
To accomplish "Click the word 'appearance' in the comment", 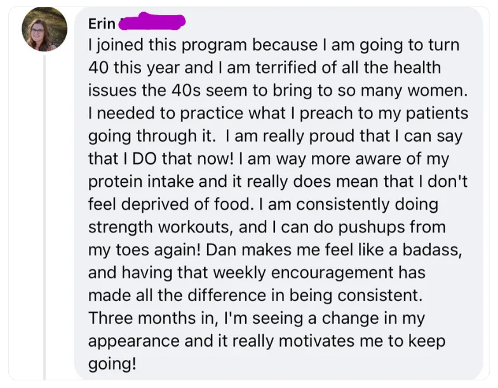I will click(x=133, y=342).
